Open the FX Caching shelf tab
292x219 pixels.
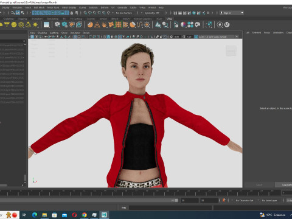point(76,19)
